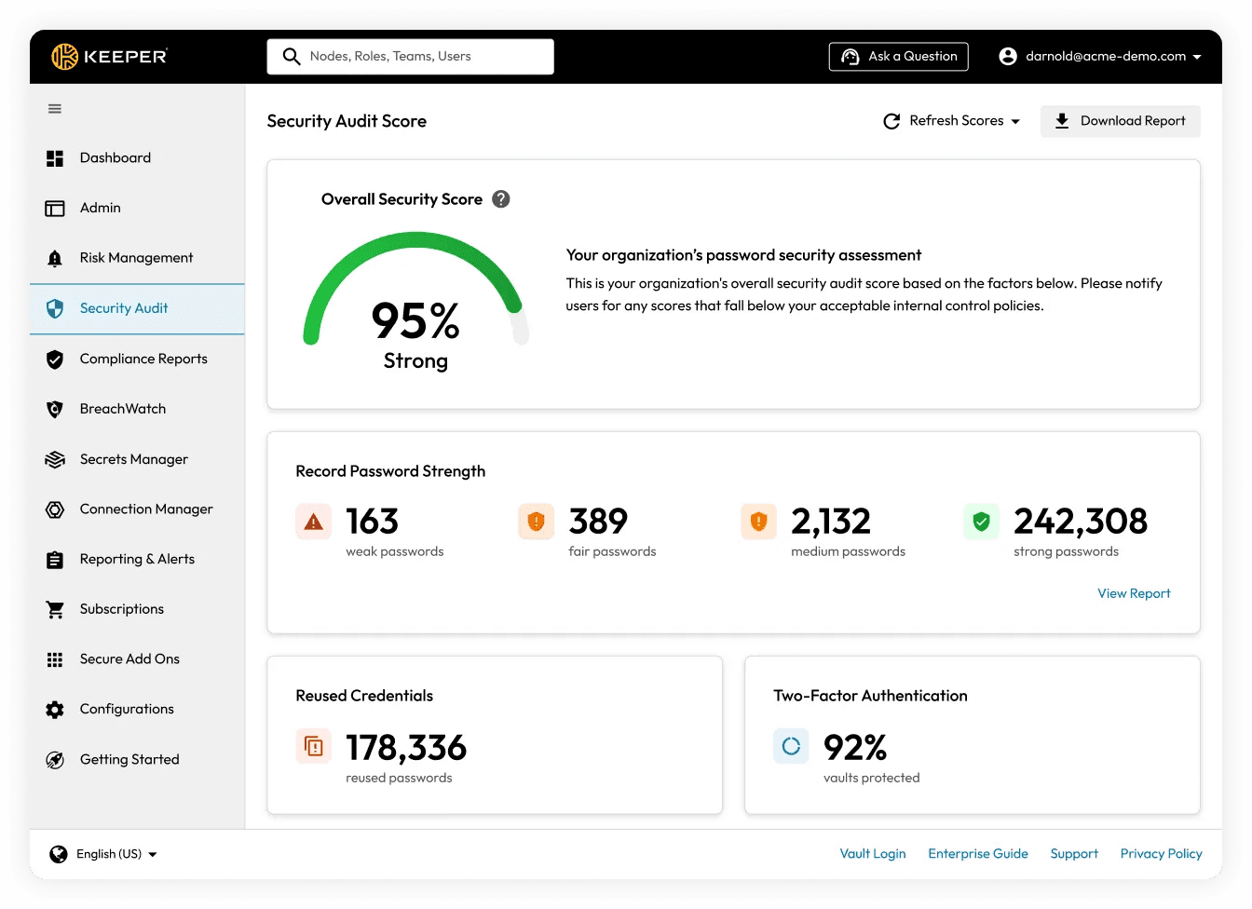Click the BreachWatch shield icon
Viewport: 1252px width, 909px height.
pyautogui.click(x=55, y=409)
